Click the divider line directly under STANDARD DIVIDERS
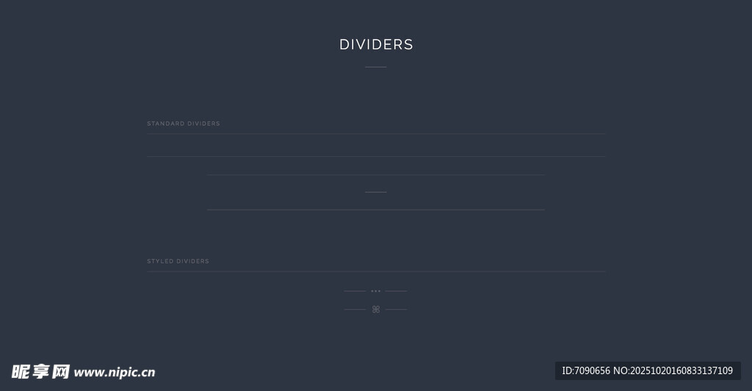The width and height of the screenshot is (752, 391). pyautogui.click(x=376, y=134)
